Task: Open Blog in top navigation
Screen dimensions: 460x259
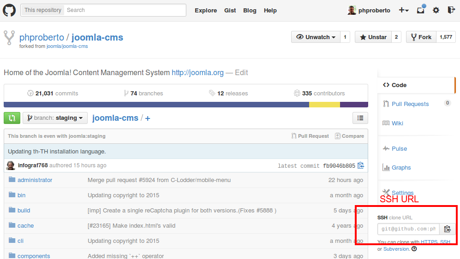Action: pos(250,11)
